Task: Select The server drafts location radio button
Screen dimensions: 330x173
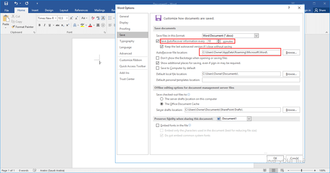Action: [x=162, y=99]
